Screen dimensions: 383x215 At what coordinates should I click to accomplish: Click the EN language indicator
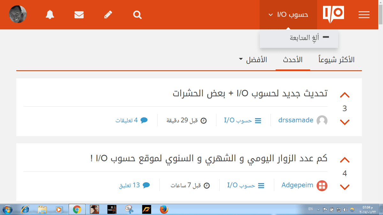coord(311,209)
